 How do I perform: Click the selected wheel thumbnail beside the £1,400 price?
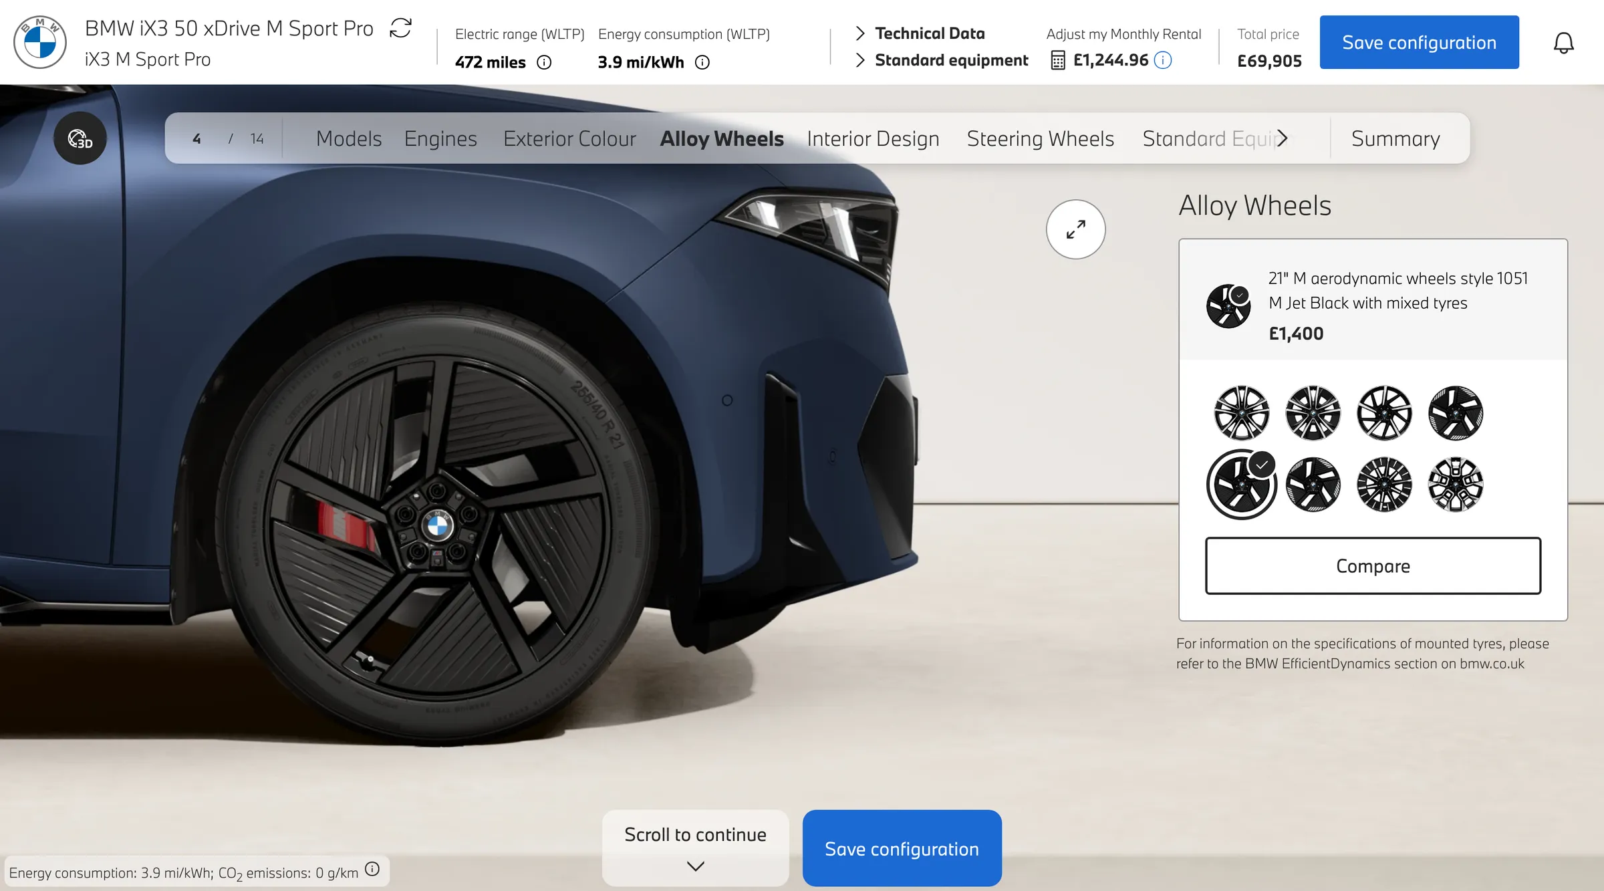pyautogui.click(x=1228, y=305)
